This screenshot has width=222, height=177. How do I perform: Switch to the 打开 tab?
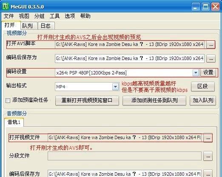[x=11, y=26]
